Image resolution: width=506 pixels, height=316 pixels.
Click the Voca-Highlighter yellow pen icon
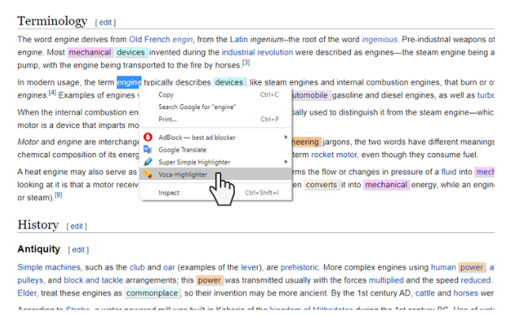[x=148, y=174]
